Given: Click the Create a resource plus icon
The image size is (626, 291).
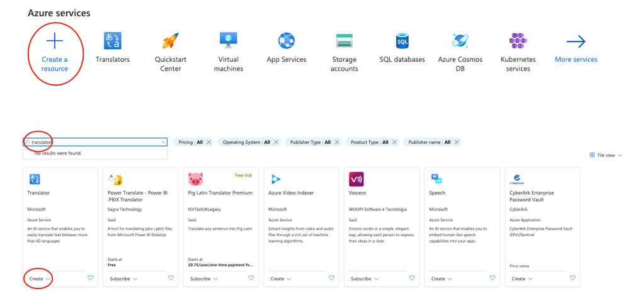Looking at the screenshot, I should pos(55,42).
